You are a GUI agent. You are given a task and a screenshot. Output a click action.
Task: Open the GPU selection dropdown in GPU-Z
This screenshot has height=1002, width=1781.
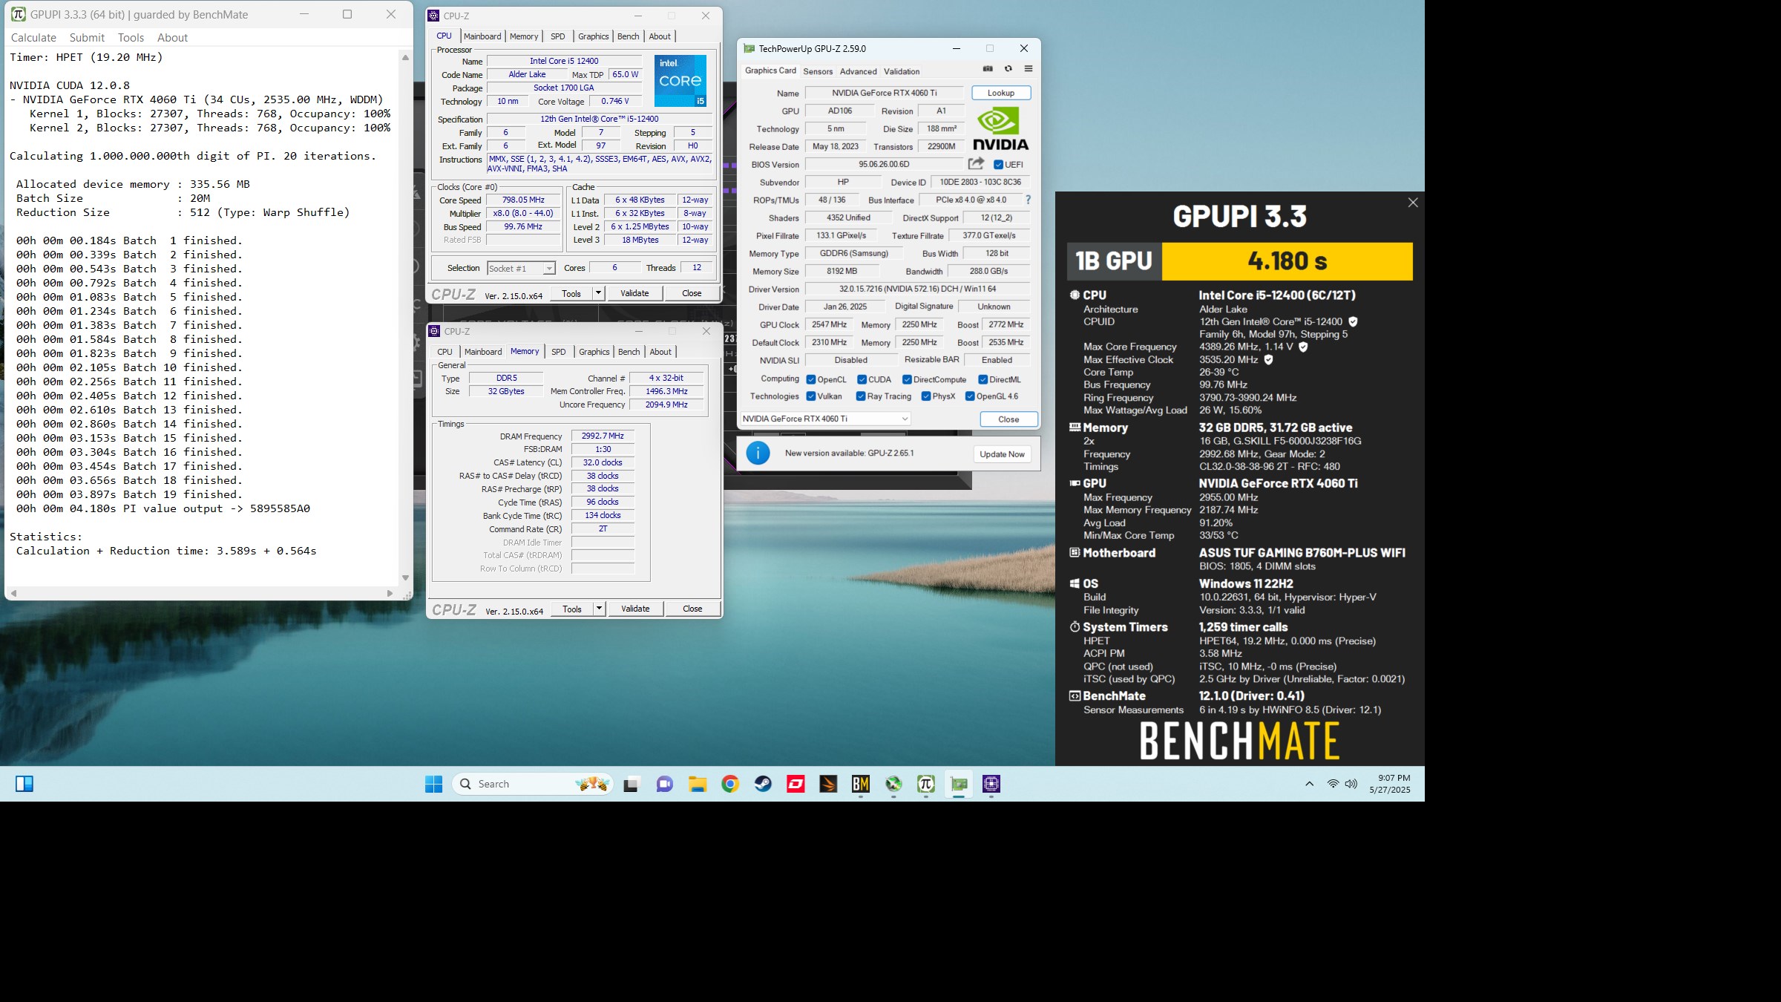click(x=825, y=419)
